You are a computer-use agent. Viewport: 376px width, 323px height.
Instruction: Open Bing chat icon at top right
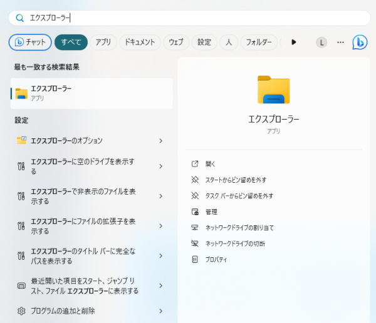360,42
